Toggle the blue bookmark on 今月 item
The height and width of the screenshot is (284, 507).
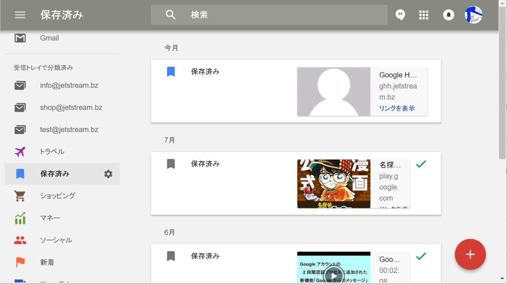point(171,72)
